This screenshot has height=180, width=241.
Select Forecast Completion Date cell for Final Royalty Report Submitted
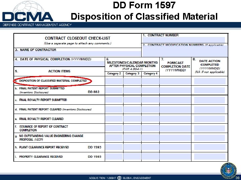pos(175,100)
